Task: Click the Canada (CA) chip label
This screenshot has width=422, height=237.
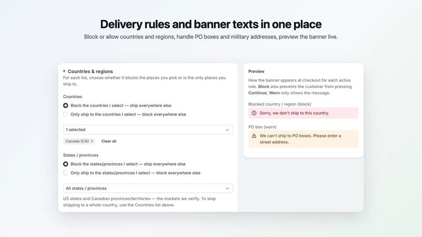Action: click(x=77, y=141)
